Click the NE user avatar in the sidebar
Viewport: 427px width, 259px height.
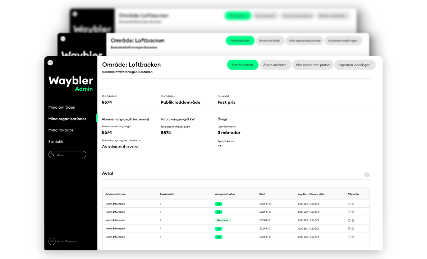pyautogui.click(x=52, y=241)
